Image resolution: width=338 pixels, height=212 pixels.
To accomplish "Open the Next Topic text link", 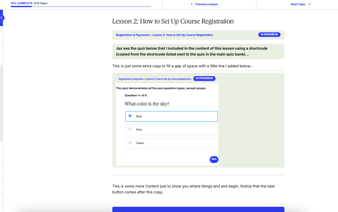I will (298, 4).
